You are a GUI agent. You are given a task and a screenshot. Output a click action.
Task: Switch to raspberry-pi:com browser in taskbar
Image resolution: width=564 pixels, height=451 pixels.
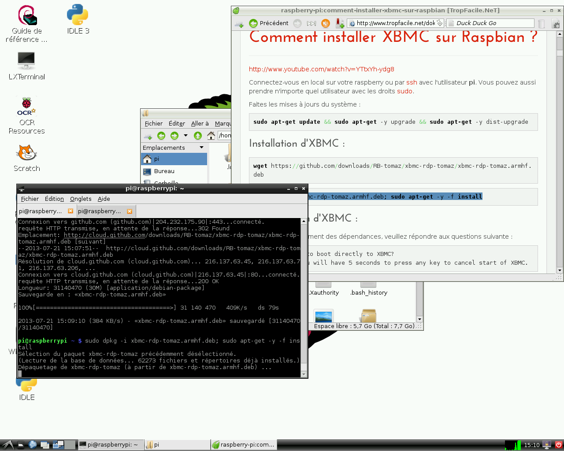click(244, 445)
